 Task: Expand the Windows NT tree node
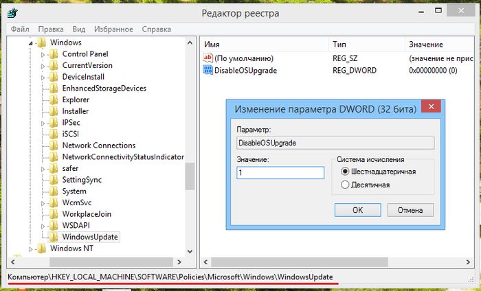point(30,249)
